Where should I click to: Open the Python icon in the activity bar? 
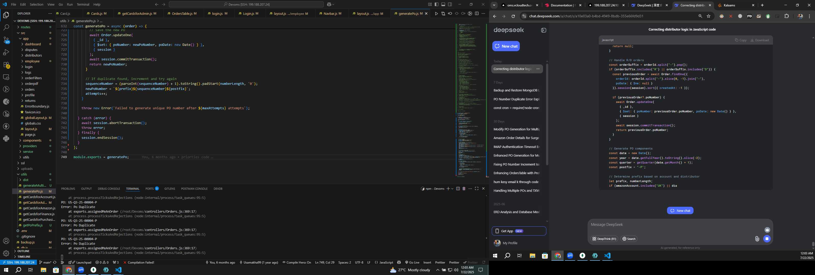(x=6, y=139)
